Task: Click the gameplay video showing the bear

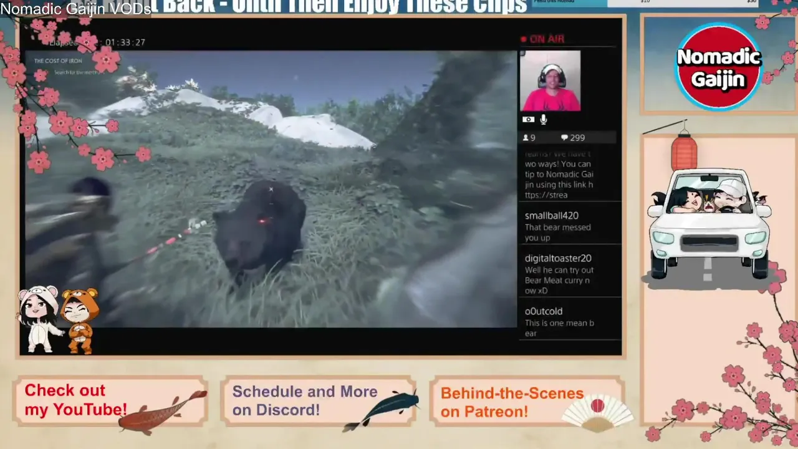Action: 271,189
